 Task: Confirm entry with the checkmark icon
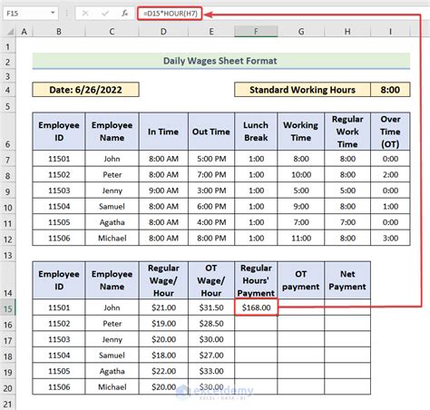105,14
